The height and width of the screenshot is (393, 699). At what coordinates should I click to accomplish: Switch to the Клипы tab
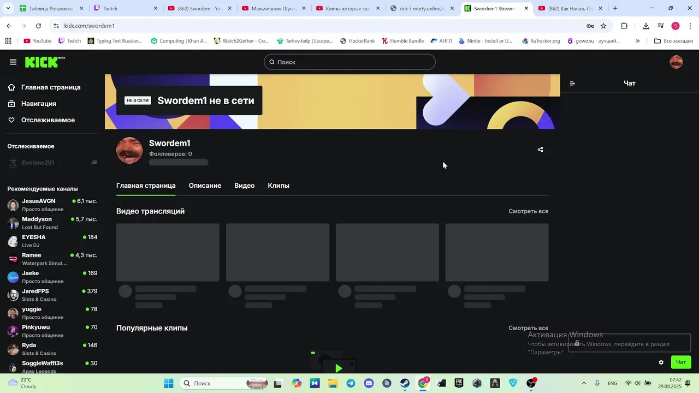(279, 186)
